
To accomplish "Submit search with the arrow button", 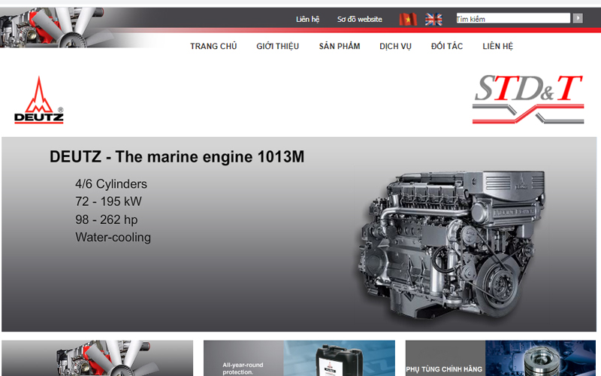I will [x=578, y=18].
